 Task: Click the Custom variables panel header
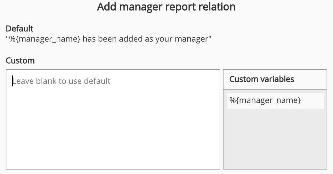pyautogui.click(x=262, y=79)
